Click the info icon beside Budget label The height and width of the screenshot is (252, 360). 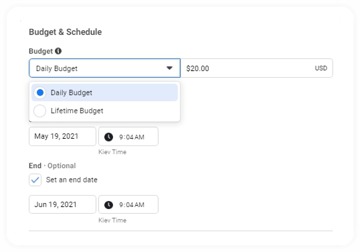(58, 51)
